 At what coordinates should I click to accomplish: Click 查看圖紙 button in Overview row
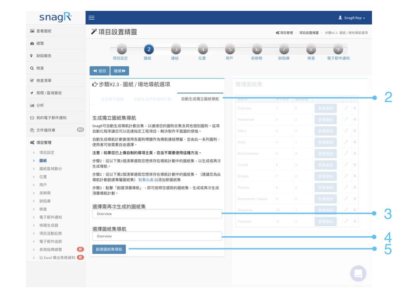point(326,108)
